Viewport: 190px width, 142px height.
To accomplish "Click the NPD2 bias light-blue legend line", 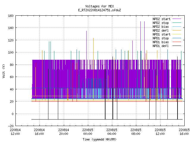I will (x=177, y=27).
